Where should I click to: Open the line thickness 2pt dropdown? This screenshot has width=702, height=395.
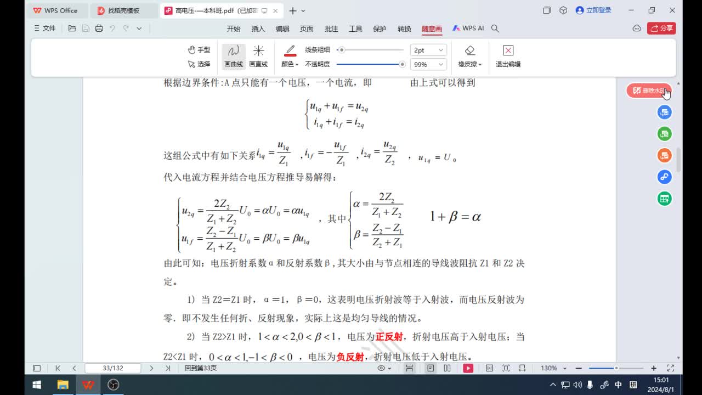[428, 50]
